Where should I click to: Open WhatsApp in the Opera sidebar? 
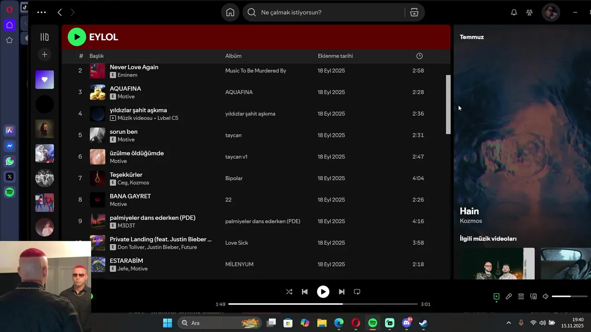click(9, 161)
